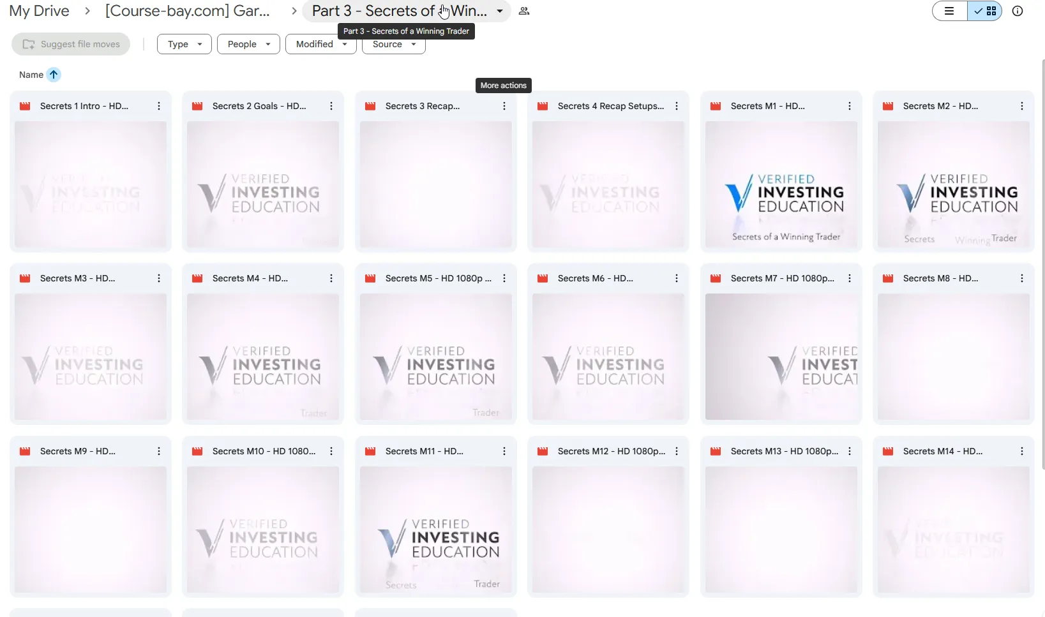Viewport: 1045px width, 617px height.
Task: Sort by Name column label
Action: coord(31,75)
